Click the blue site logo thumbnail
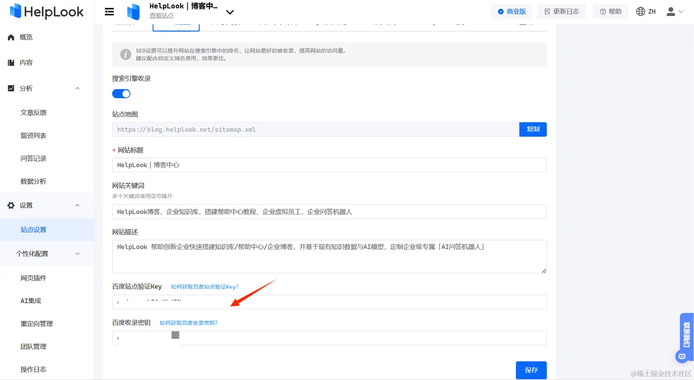Screen dimensions: 694x380 pos(133,11)
